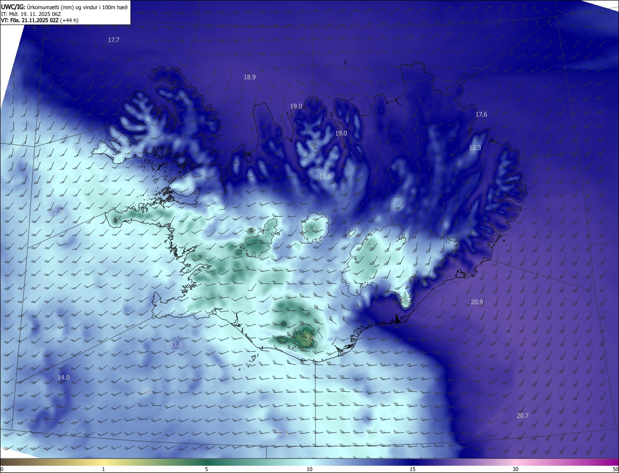Image resolution: width=619 pixels, height=473 pixels.
Task: Click the 30 tick label on the color scale
Action: pyautogui.click(x=516, y=470)
